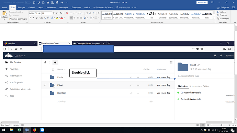The height and width of the screenshot is (133, 237).
Task: Switch ownCloud to grid view
Action: coord(171,62)
